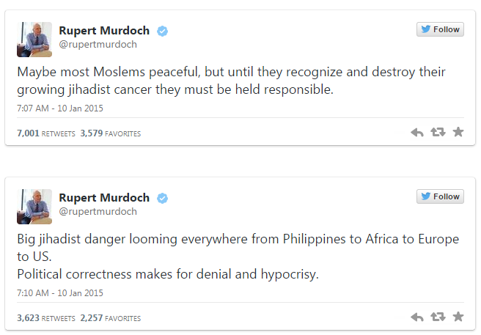Open profile photo in first tweet
481x335 pixels.
pos(34,40)
